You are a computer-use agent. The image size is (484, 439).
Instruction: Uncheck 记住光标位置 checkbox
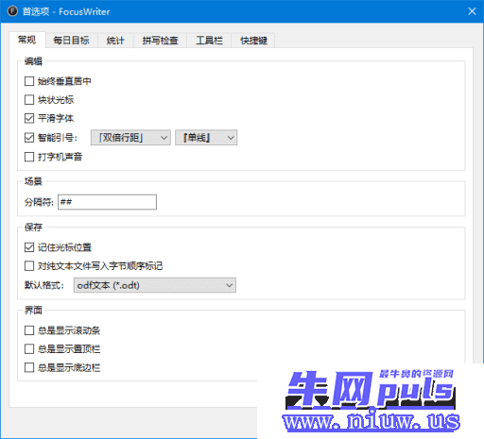point(29,247)
